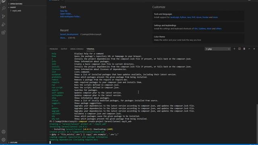258x145 pixels.
Task: Click the More... recent link
Action: pos(63,38)
